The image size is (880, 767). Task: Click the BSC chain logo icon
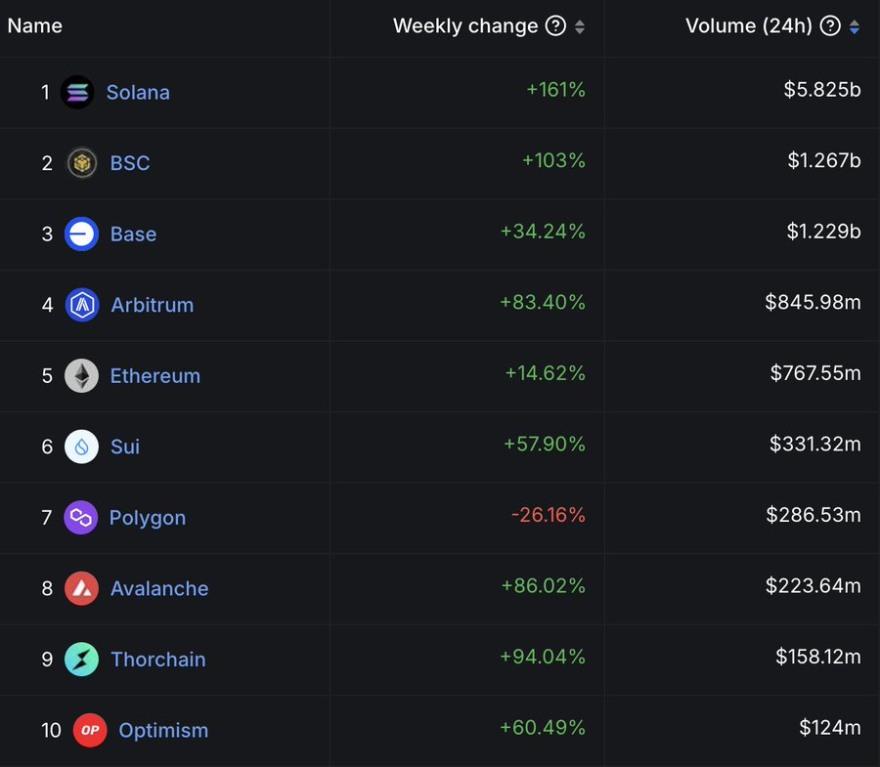81,163
